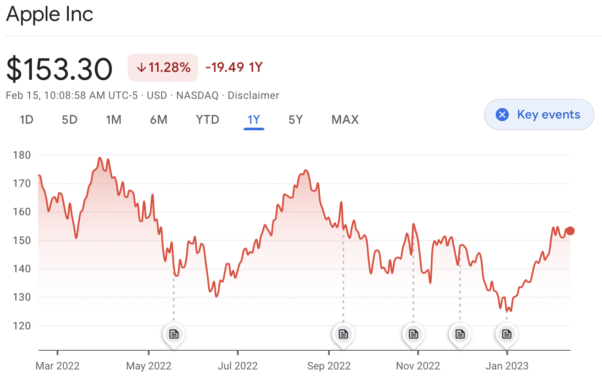The image size is (602, 386).
Task: Open the key event marker below Sep 2022
Action: pyautogui.click(x=343, y=333)
